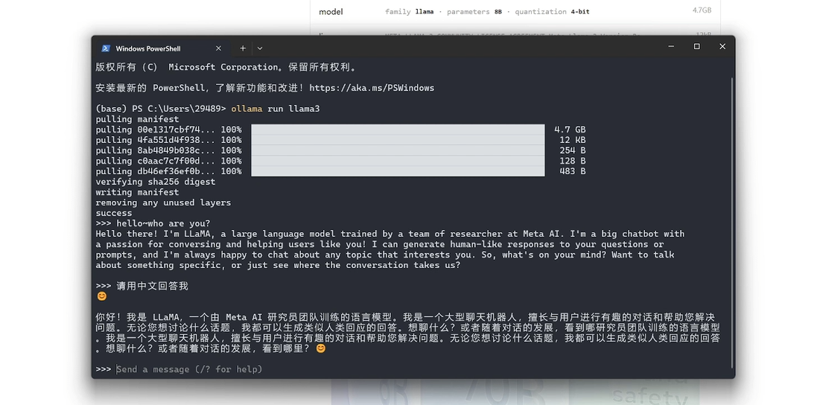The image size is (814, 405).
Task: Expand the new tab profile dropdown
Action: click(x=260, y=48)
